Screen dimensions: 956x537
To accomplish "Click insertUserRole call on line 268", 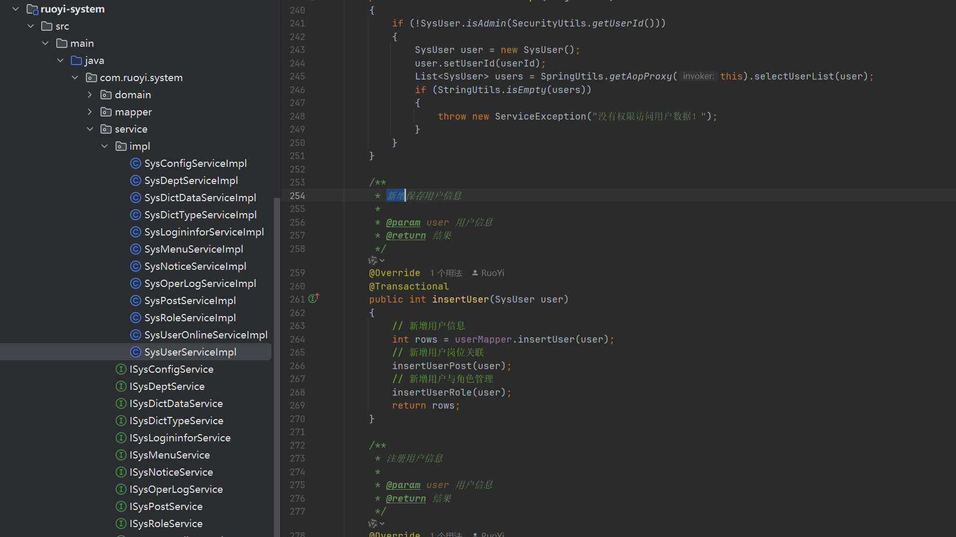I will tap(432, 392).
